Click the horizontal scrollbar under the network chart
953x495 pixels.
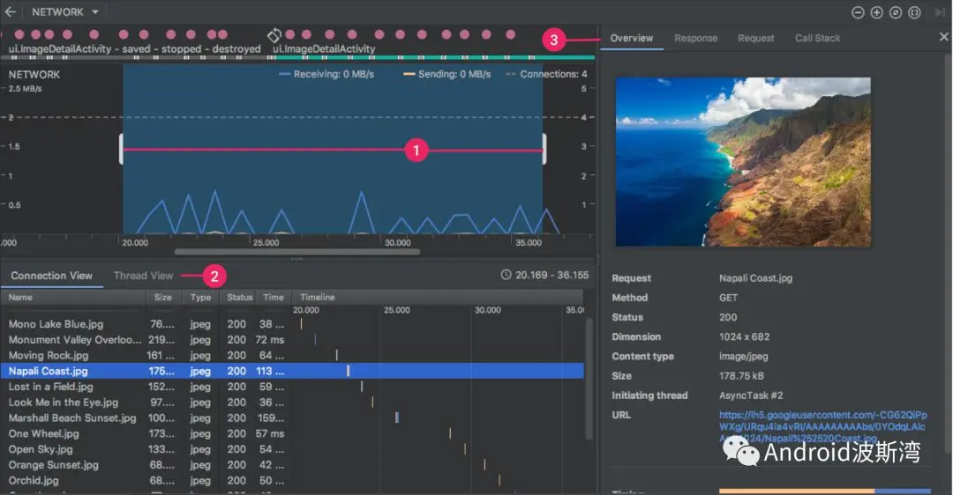297,251
